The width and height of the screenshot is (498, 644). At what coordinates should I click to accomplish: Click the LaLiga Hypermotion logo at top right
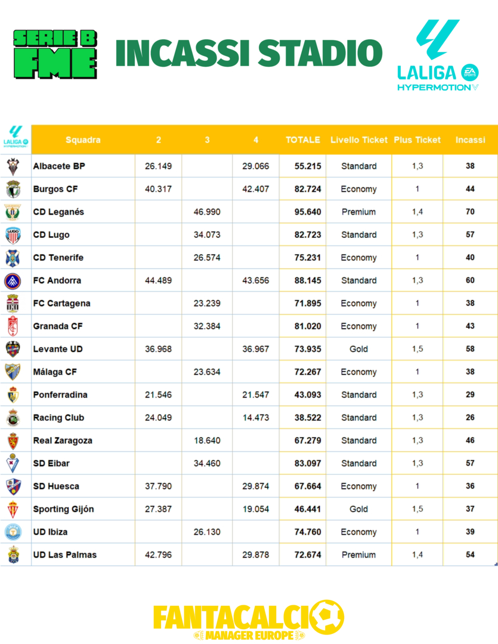438,55
